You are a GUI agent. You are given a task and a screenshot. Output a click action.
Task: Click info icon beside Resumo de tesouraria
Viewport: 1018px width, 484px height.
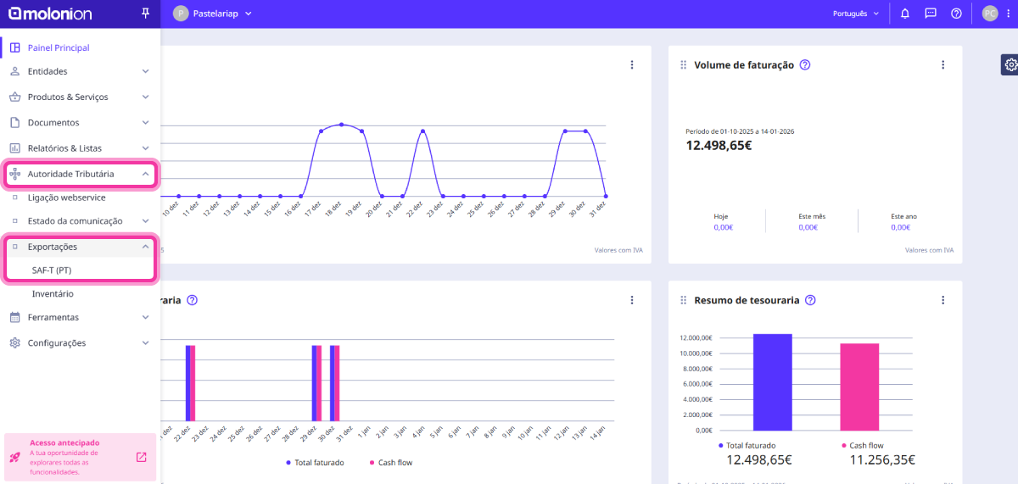[810, 300]
